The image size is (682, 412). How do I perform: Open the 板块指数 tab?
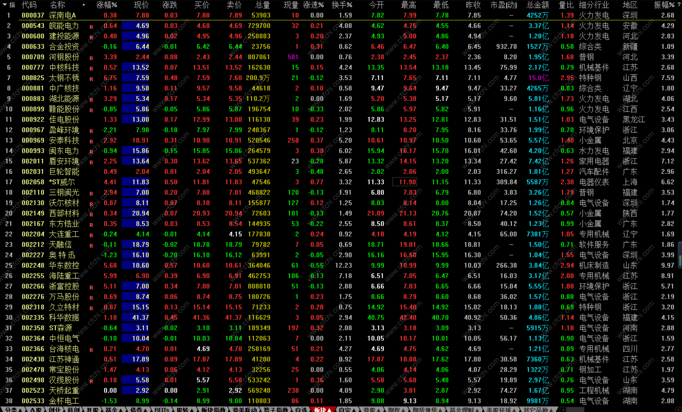213,410
